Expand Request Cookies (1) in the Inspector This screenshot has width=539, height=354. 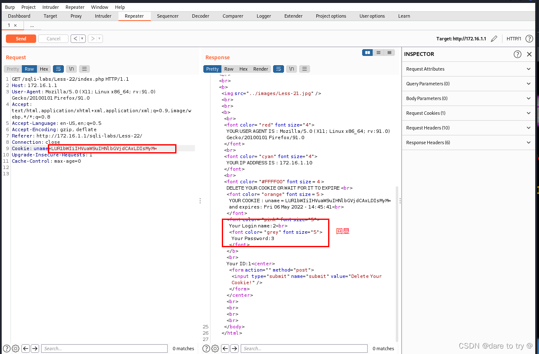[468, 113]
